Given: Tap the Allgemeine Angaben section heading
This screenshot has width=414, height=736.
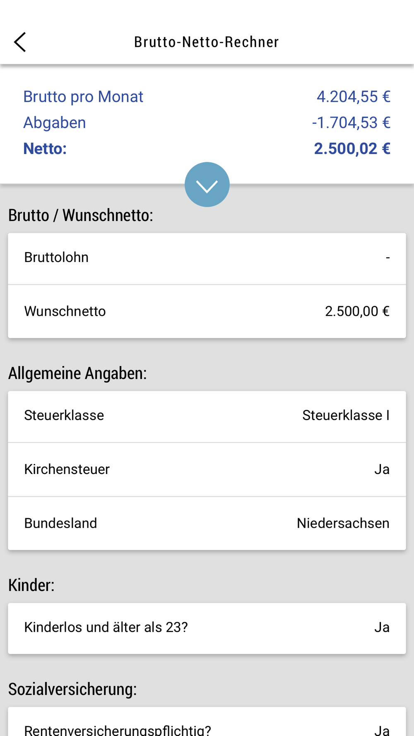Looking at the screenshot, I should coord(77,373).
